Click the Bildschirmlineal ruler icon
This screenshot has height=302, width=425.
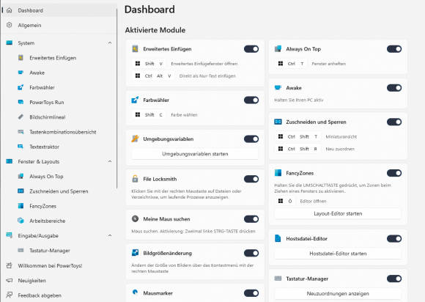click(21, 117)
